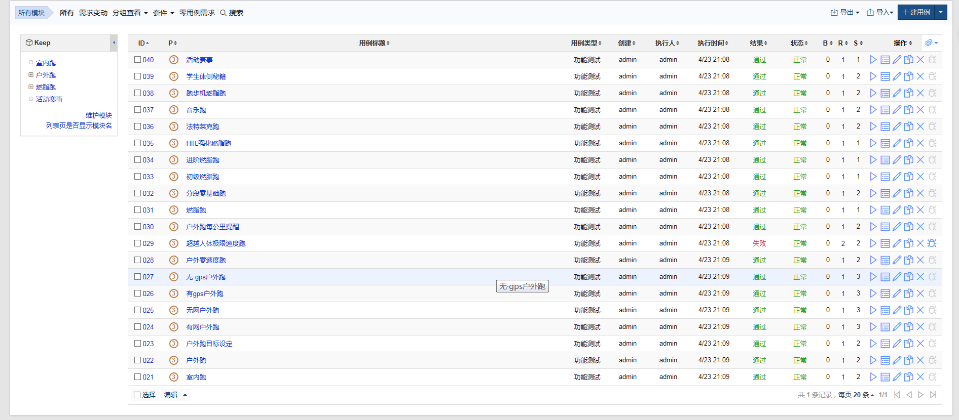959x420 pixels.
Task: Select the 零用例需求 tab
Action: click(197, 13)
